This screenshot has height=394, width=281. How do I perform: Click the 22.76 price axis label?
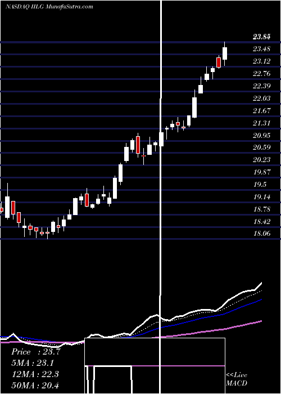click(x=262, y=74)
